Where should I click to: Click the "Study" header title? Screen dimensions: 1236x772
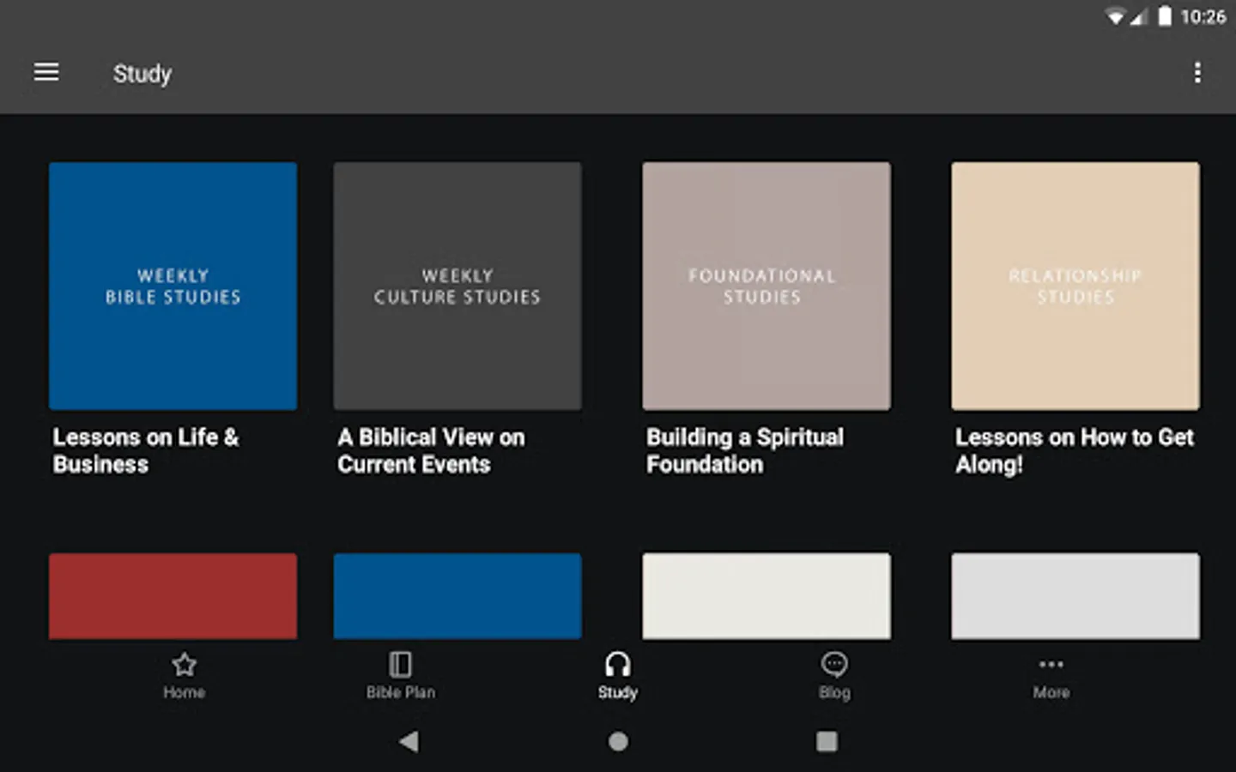coord(142,74)
